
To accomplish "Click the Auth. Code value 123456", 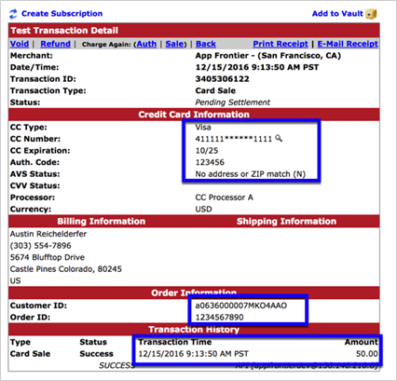I will tap(210, 162).
